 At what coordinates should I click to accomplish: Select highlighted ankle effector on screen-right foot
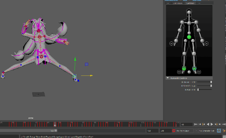tap(194, 68)
